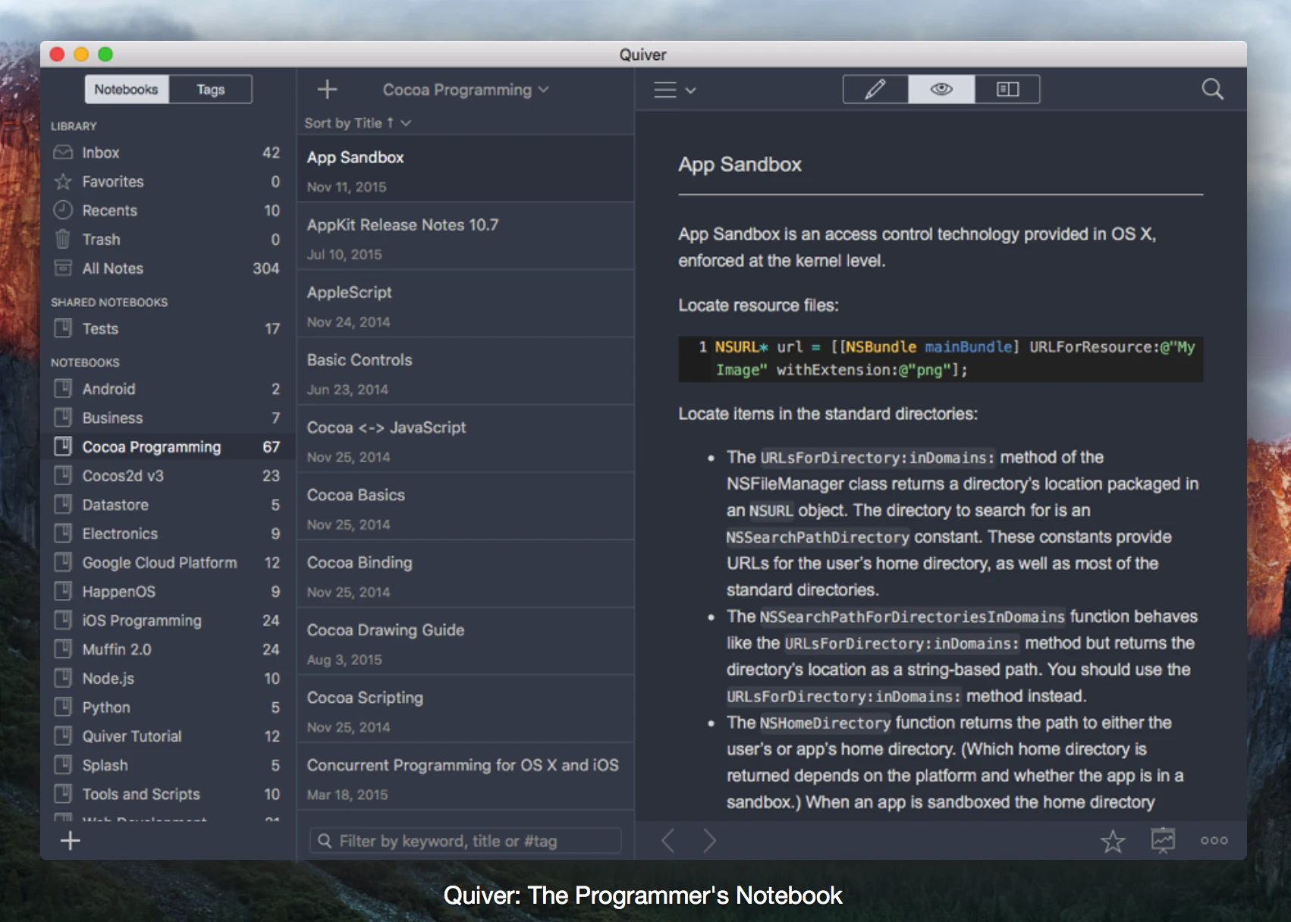
Task: Open App Sandbox note
Action: point(465,168)
